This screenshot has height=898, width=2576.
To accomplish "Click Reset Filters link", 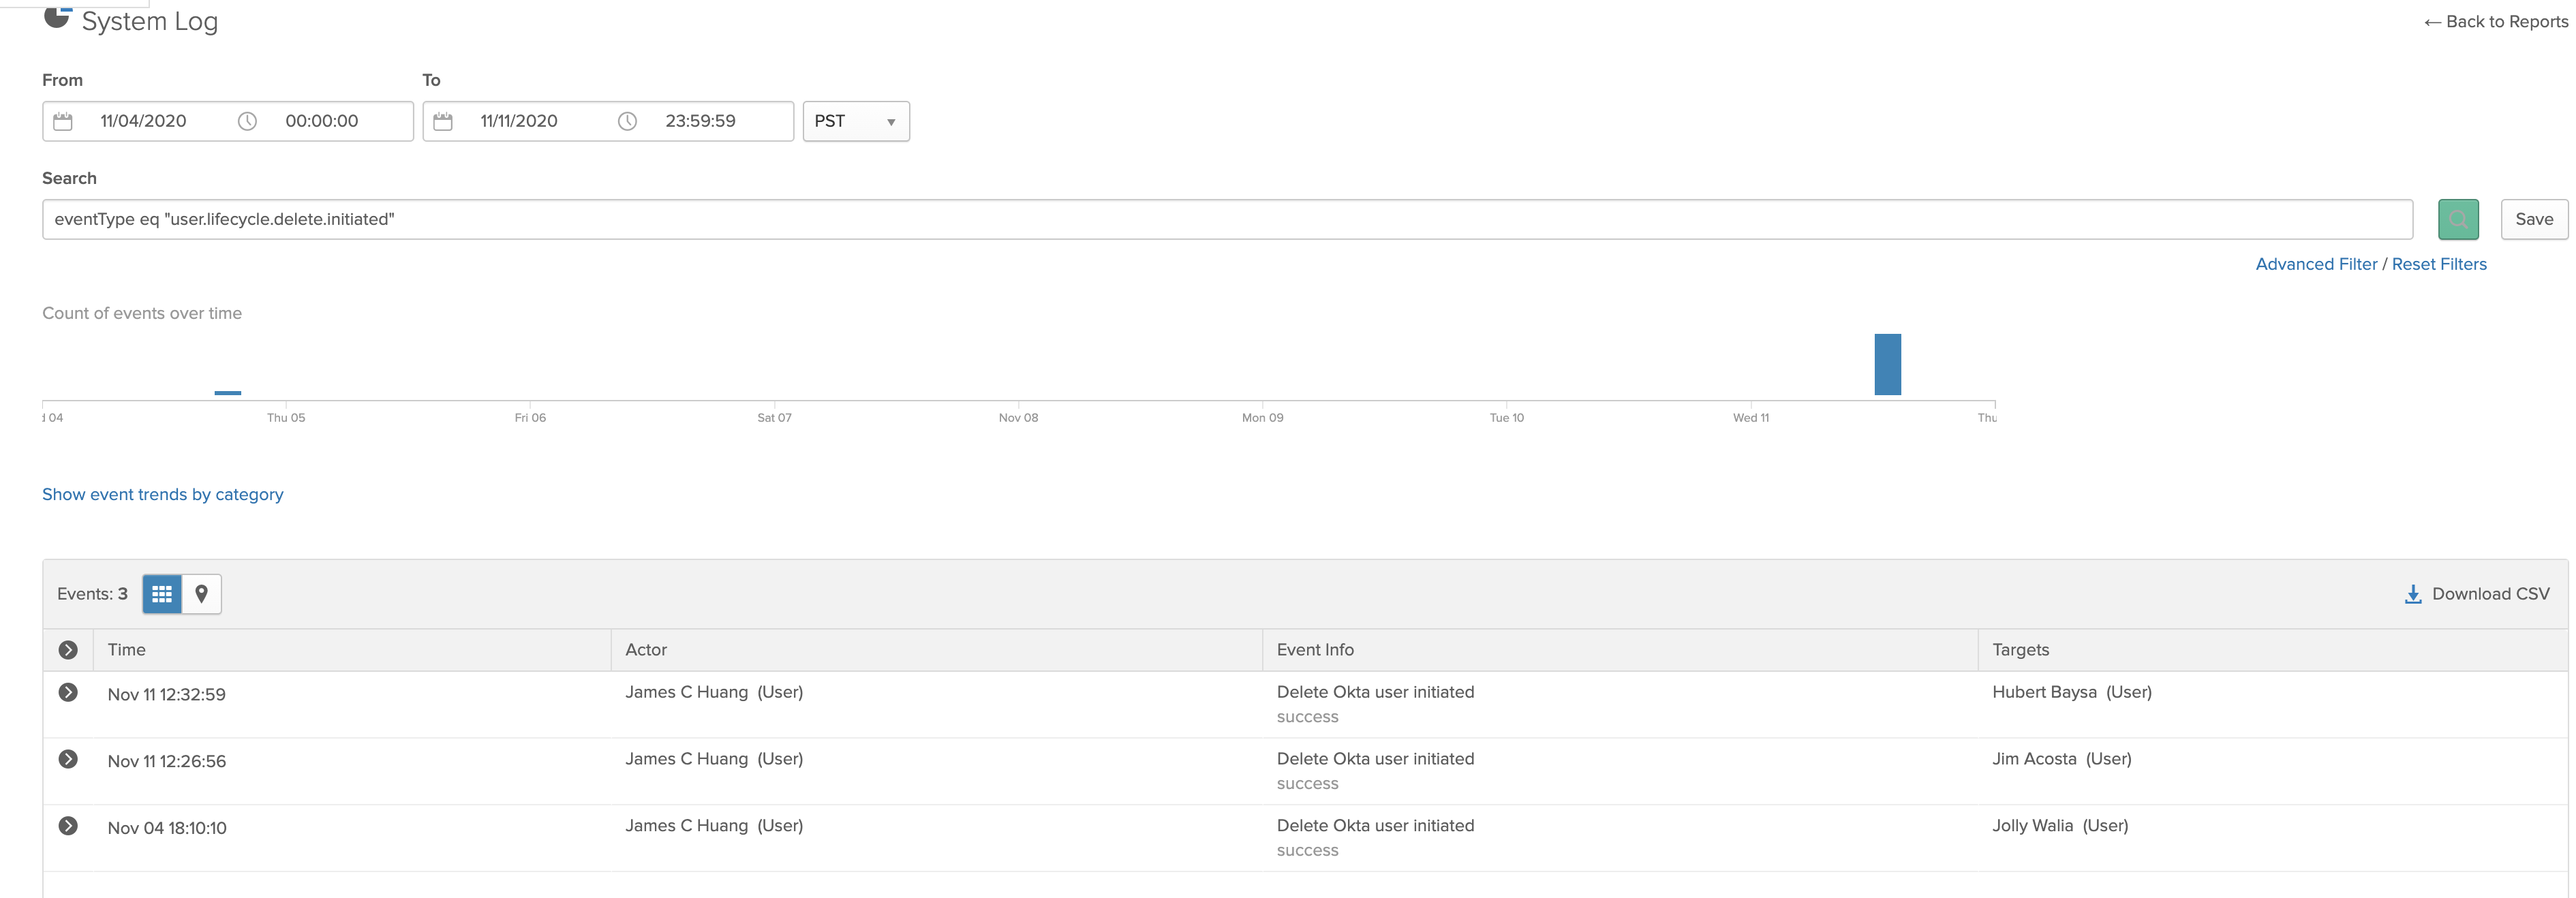I will [2438, 264].
